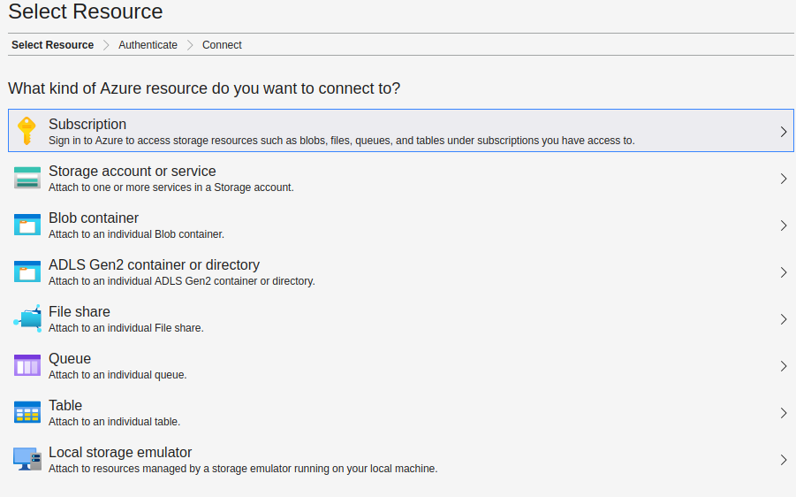Choose the Blob container title
Screen dimensions: 796x497
tap(94, 218)
